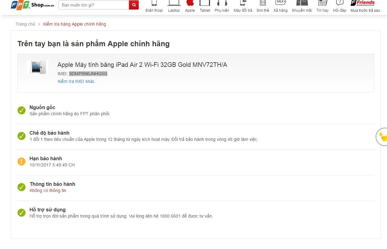Click the iPad Air 2 product thumbnail

click(x=38, y=67)
